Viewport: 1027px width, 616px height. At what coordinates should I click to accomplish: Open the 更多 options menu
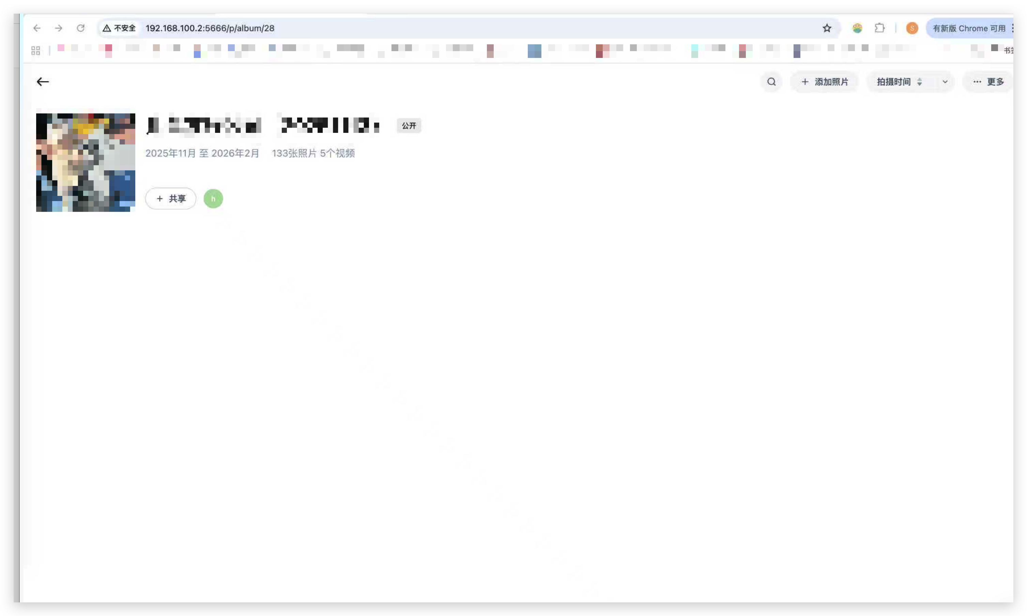(988, 82)
